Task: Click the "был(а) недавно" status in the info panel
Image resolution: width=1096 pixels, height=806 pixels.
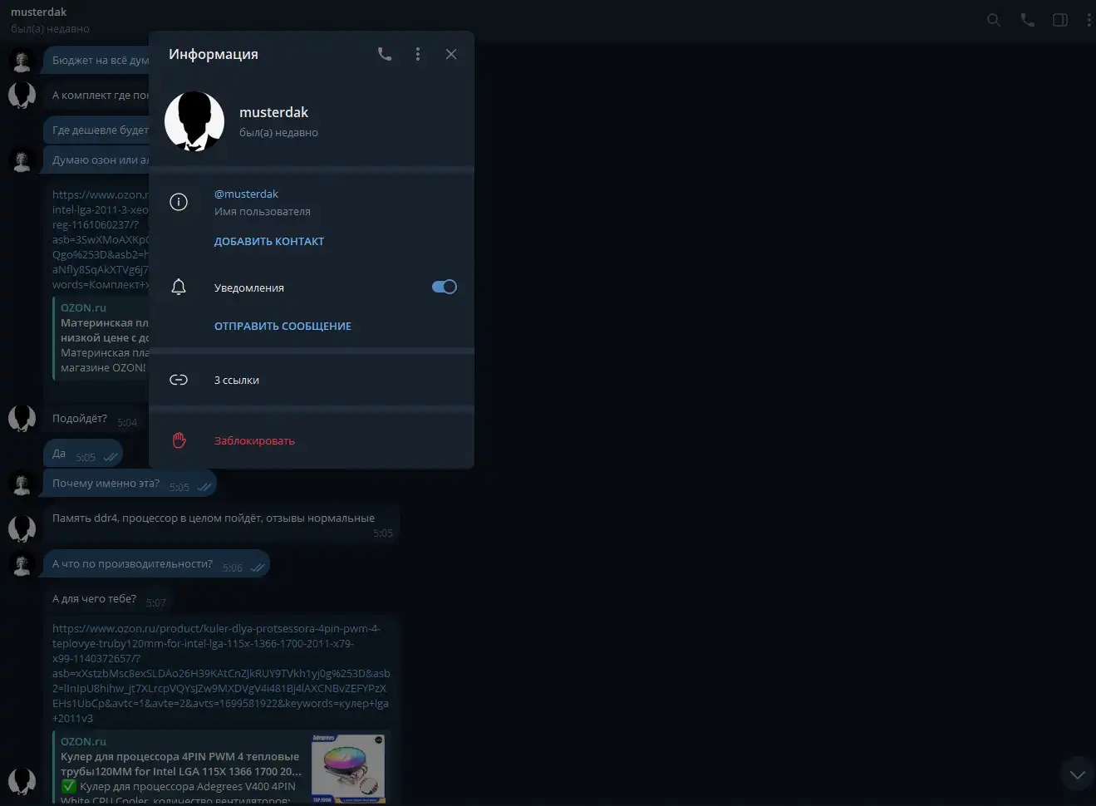Action: (278, 132)
